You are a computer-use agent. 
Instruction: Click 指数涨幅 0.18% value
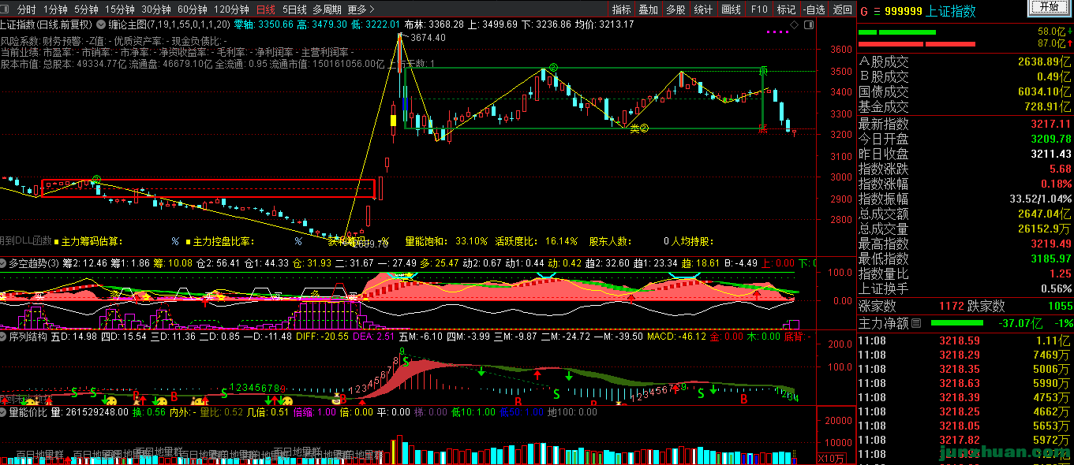(x=1056, y=184)
